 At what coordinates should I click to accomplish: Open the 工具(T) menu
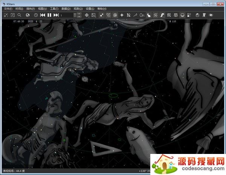[54, 8]
